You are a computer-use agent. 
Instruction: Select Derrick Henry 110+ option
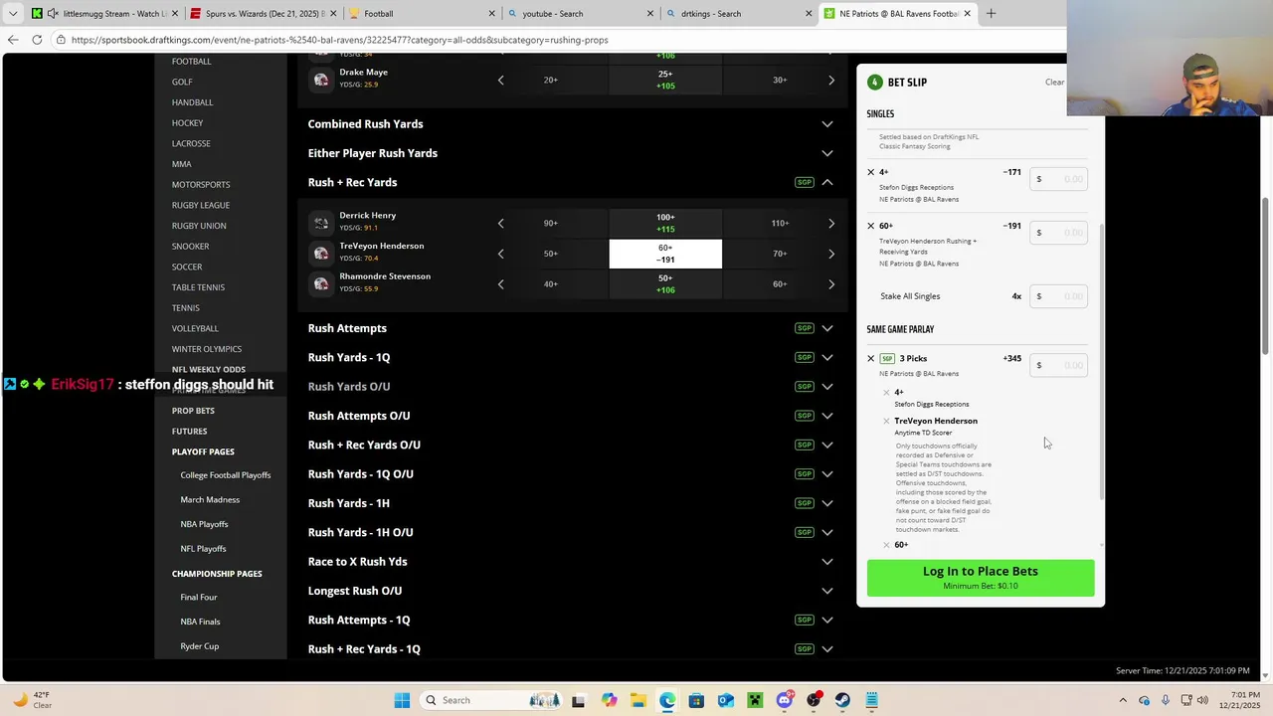click(x=780, y=223)
